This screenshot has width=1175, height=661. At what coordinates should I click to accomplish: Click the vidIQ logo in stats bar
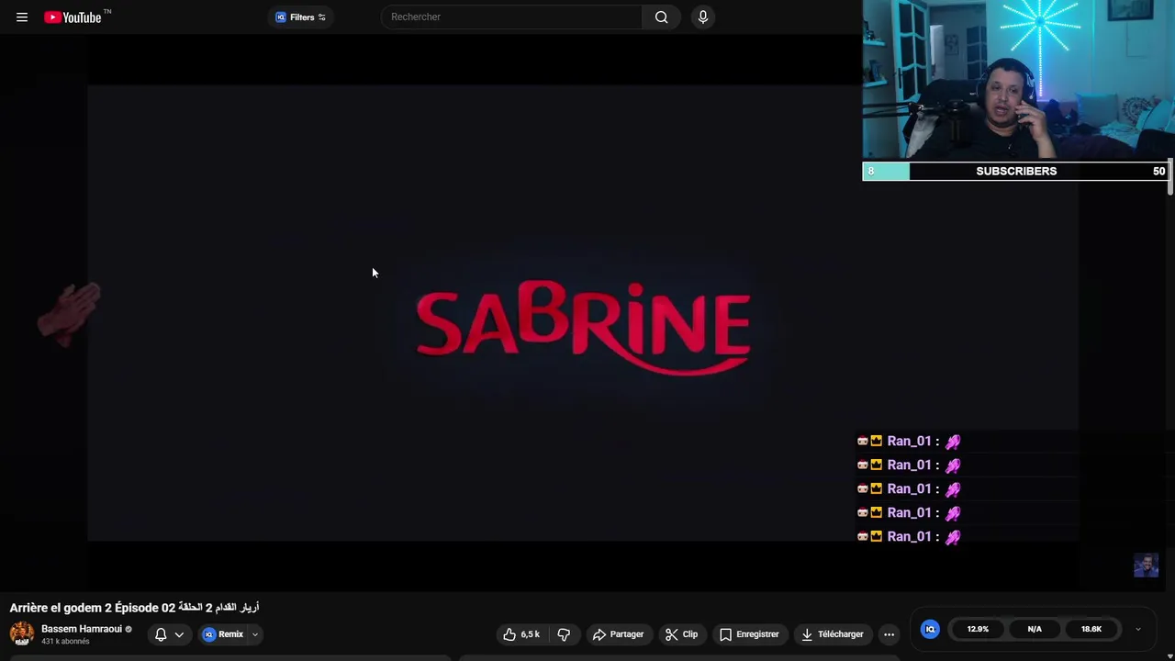pos(930,629)
